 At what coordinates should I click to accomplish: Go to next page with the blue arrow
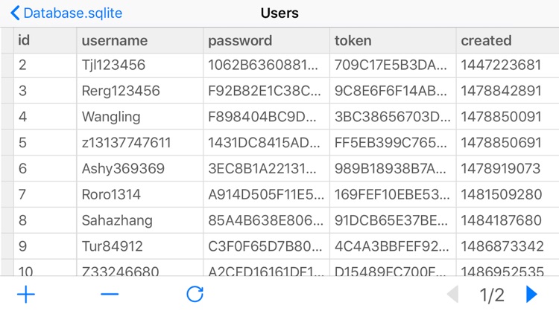pos(531,295)
